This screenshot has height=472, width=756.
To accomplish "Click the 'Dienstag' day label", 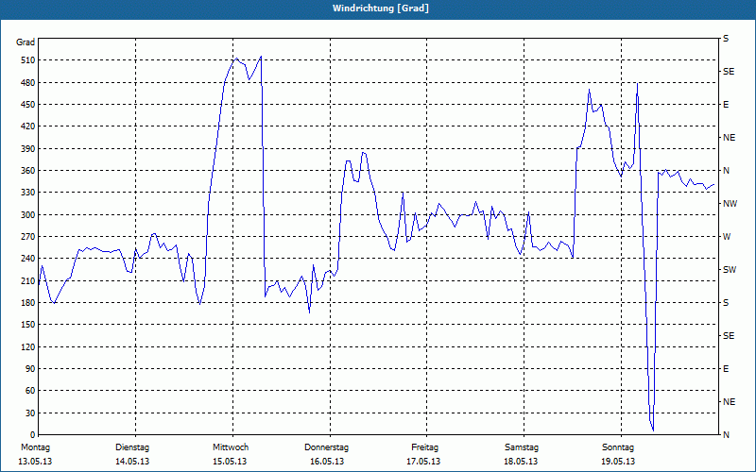I will 132,447.
